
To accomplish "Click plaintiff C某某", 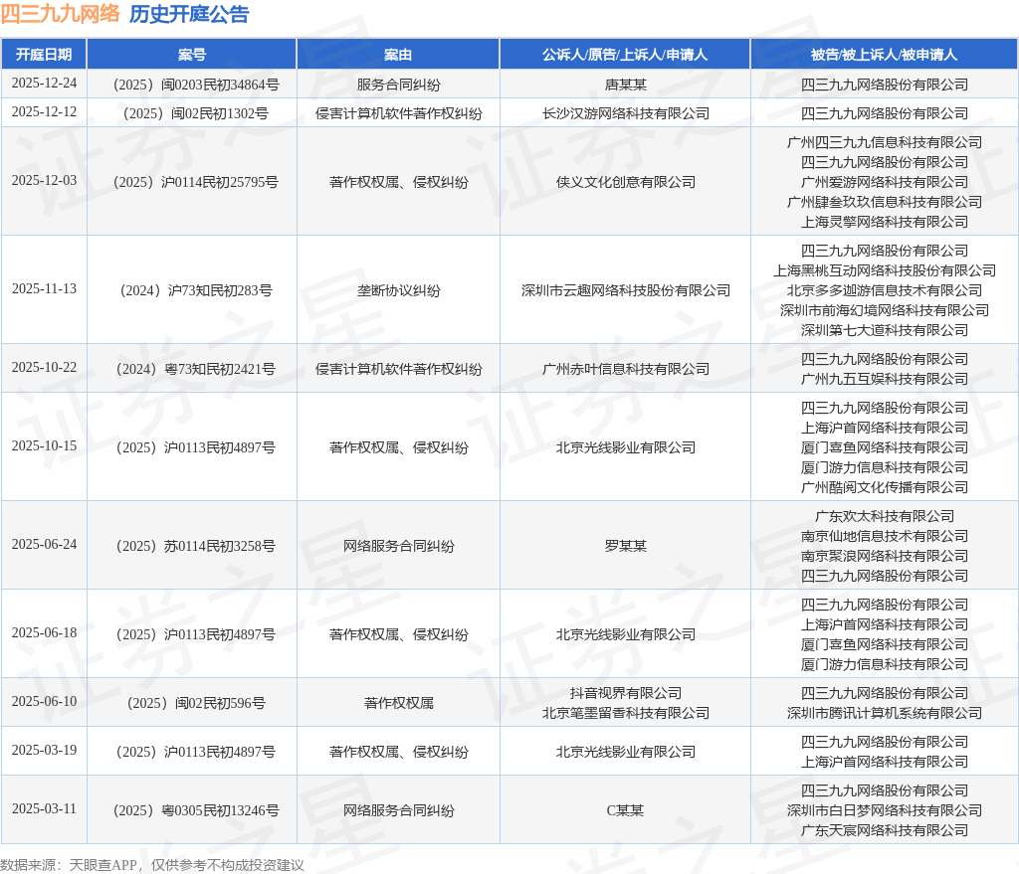I will 625,811.
